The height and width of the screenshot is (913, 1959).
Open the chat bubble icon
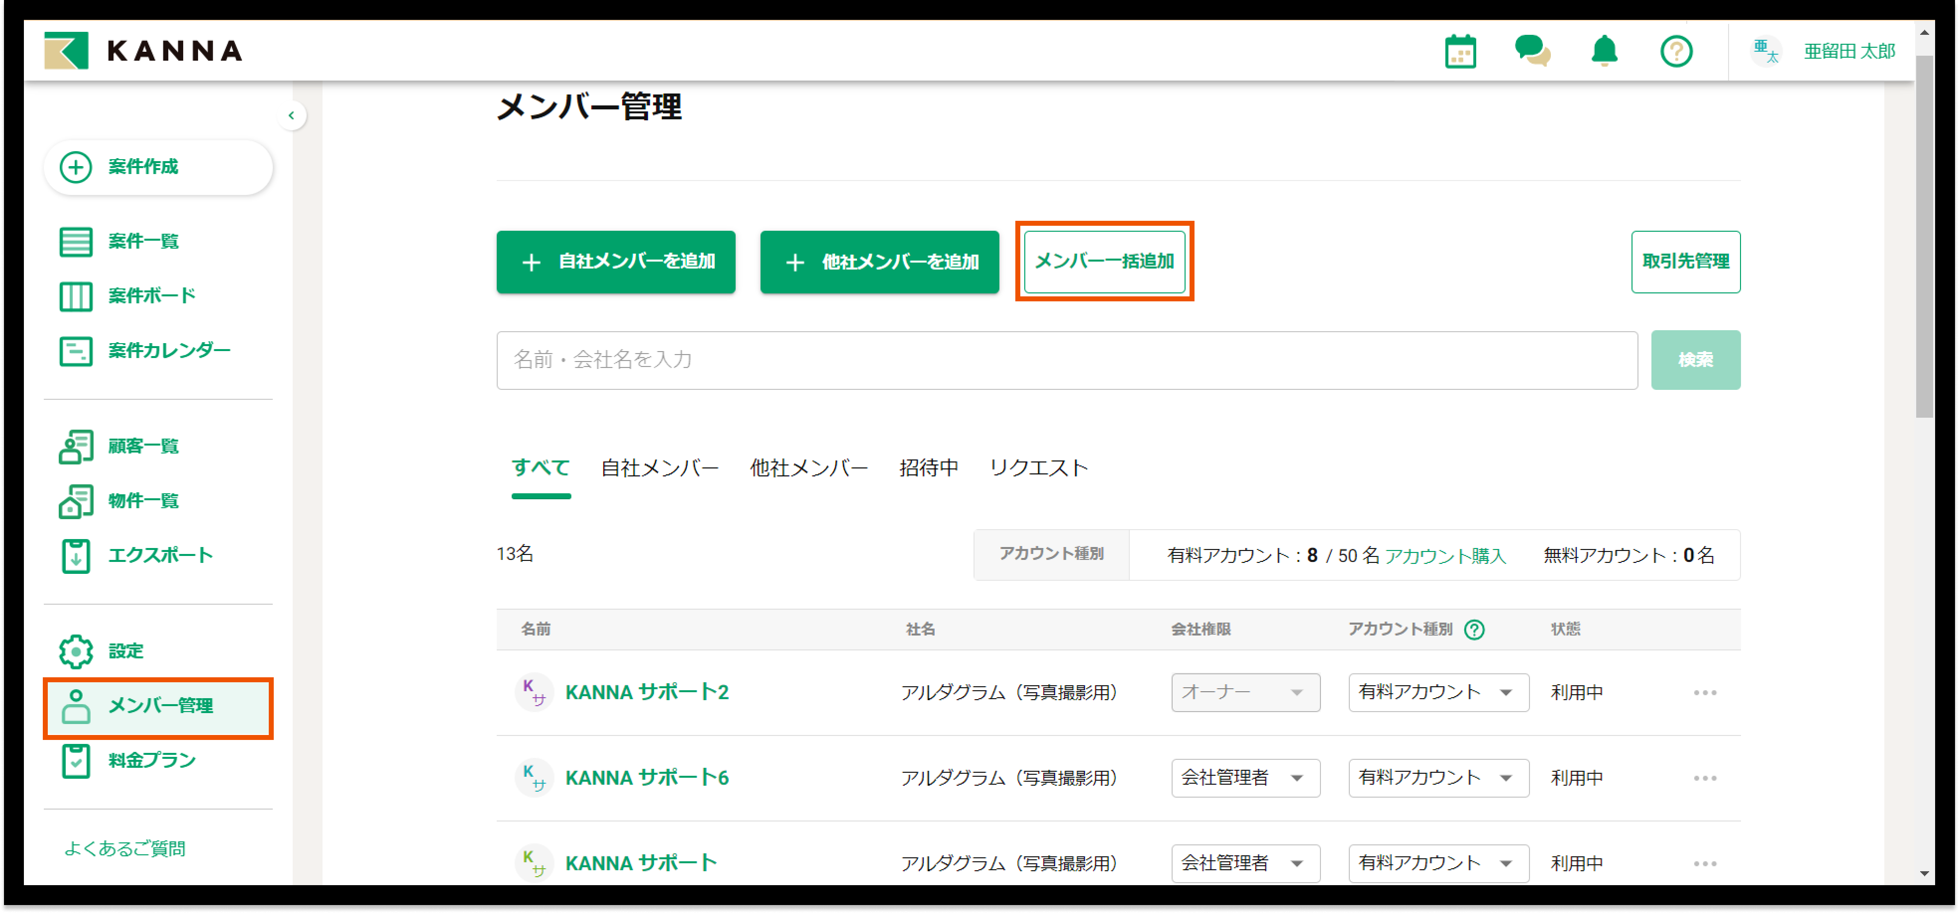pyautogui.click(x=1532, y=51)
